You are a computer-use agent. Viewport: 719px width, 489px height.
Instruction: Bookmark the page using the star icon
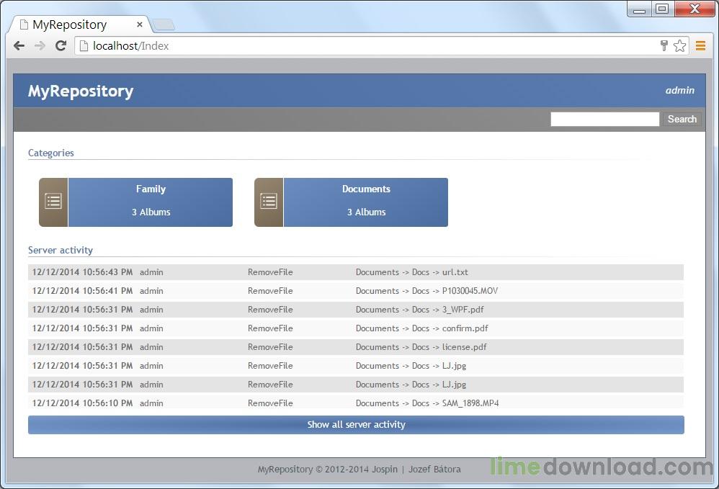(x=679, y=45)
